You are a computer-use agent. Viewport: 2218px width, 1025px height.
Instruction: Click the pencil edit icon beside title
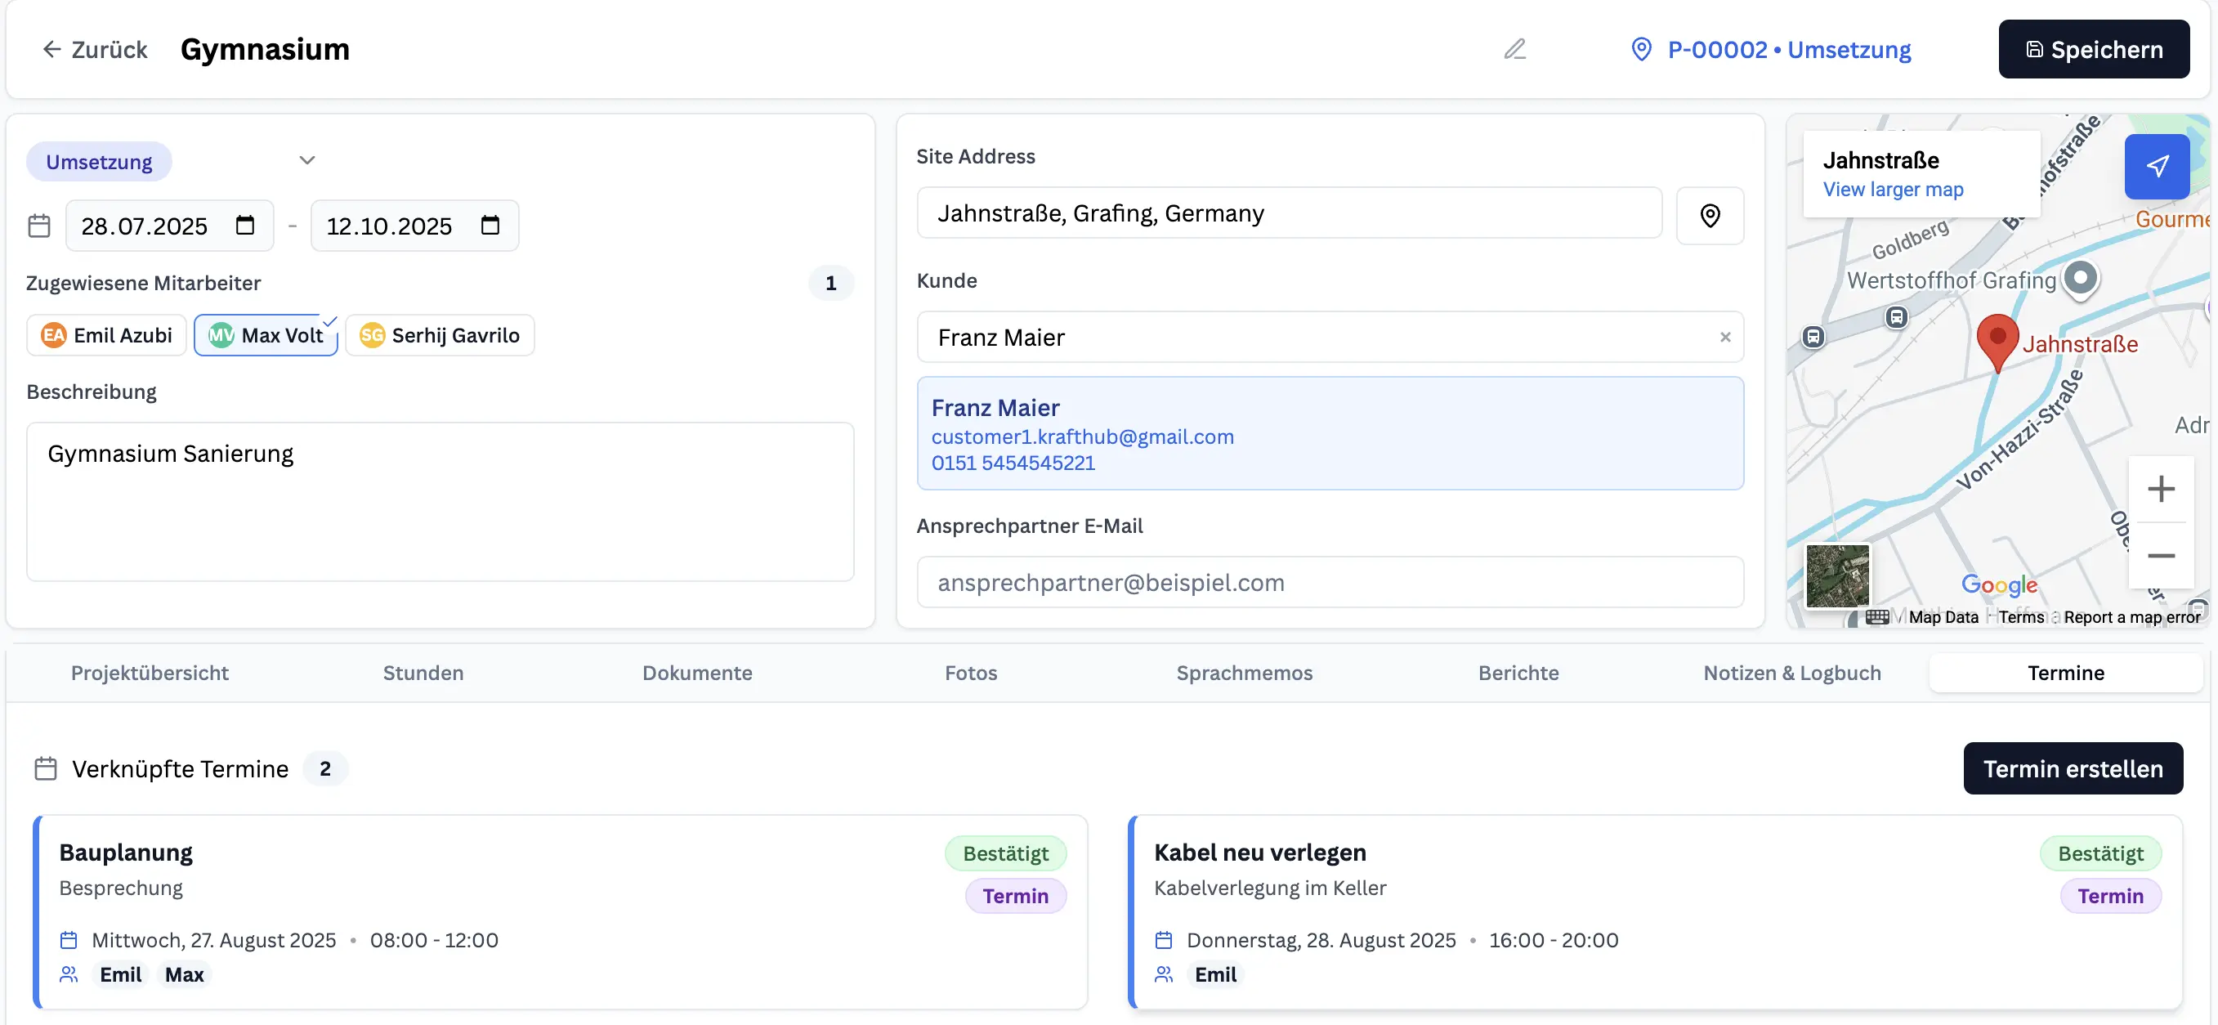tap(1514, 49)
